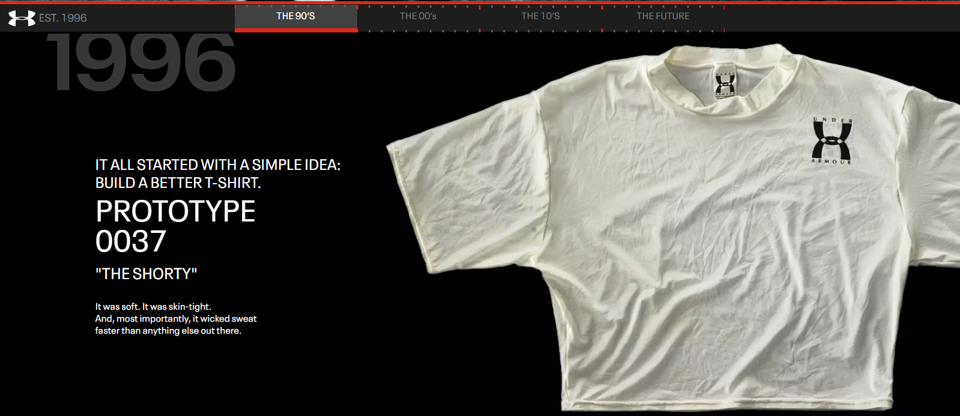This screenshot has width=960, height=416.
Task: Click the red marker after THE FUTURE
Action: pyautogui.click(x=725, y=30)
